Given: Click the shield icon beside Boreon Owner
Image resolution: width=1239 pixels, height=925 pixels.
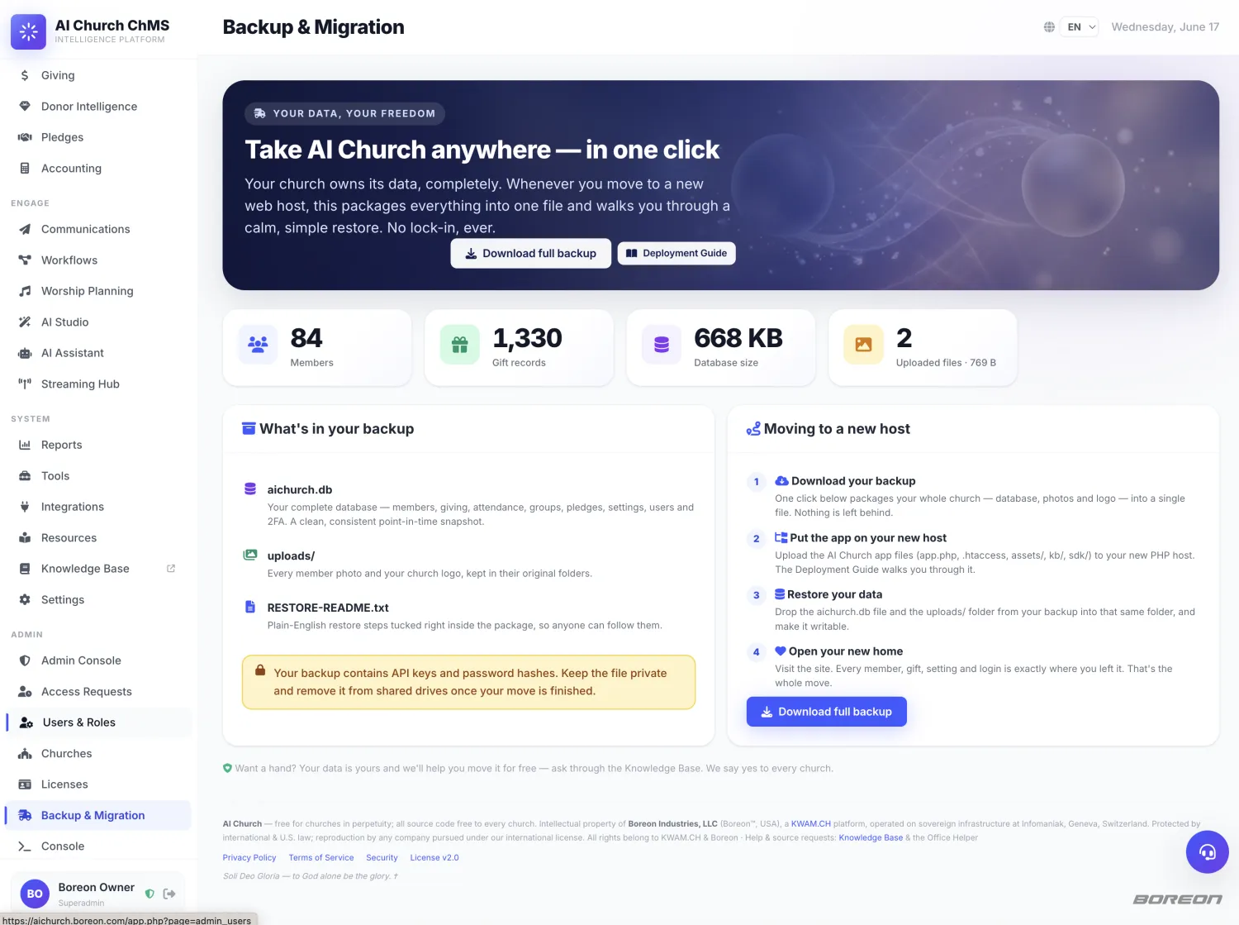Looking at the screenshot, I should 150,894.
